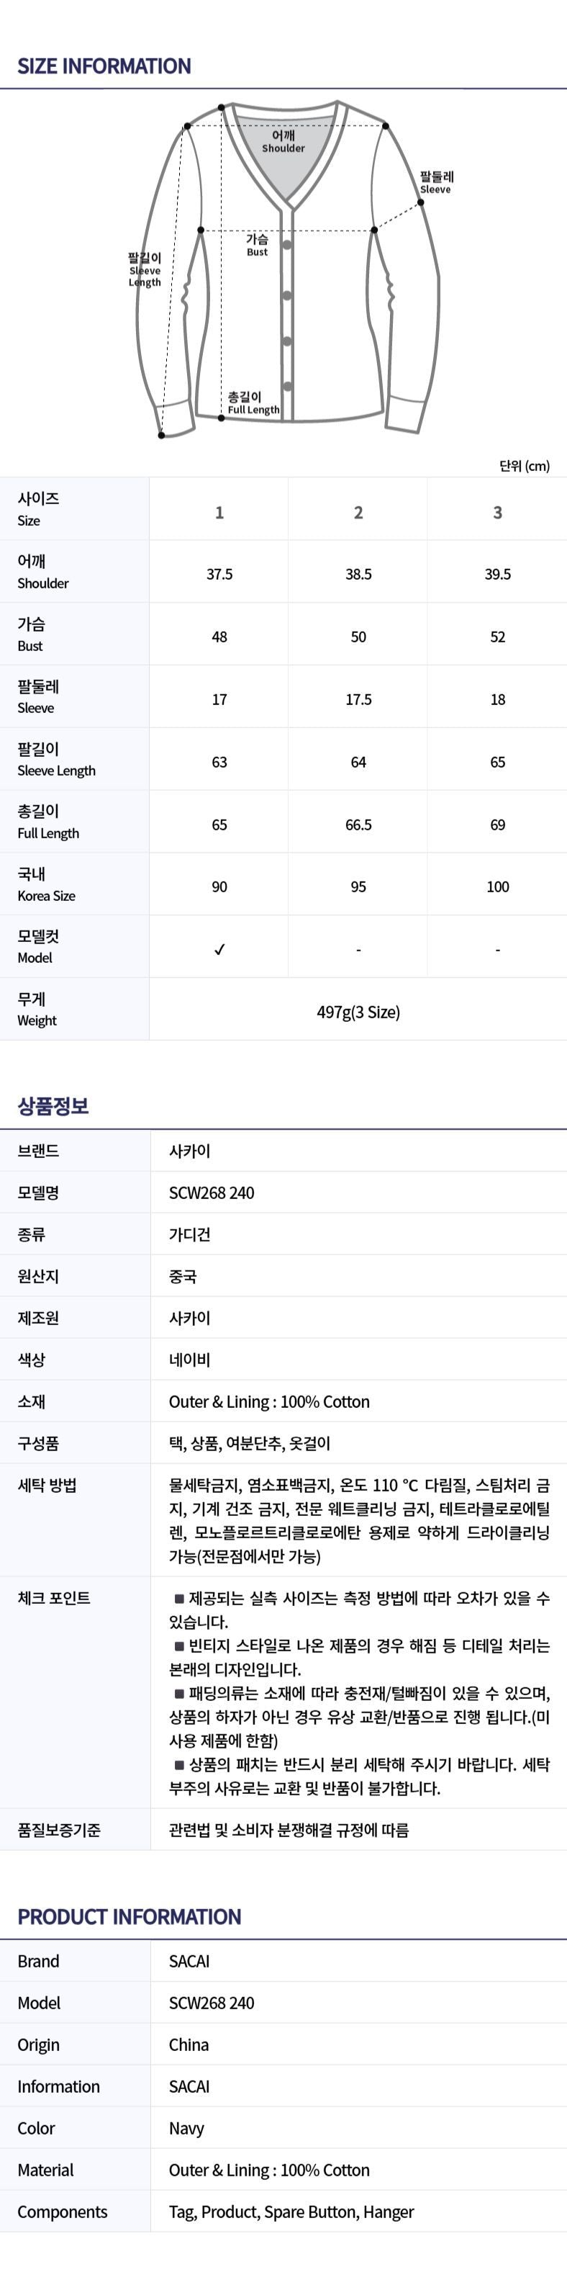
Task: Select the size 2 column header
Action: pyautogui.click(x=358, y=513)
